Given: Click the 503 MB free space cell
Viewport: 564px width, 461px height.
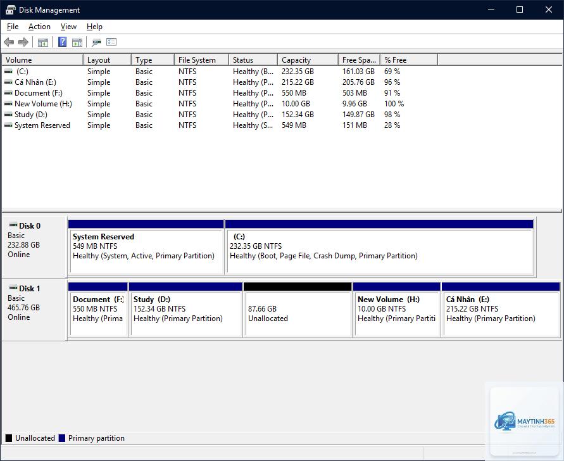Looking at the screenshot, I should pyautogui.click(x=354, y=93).
